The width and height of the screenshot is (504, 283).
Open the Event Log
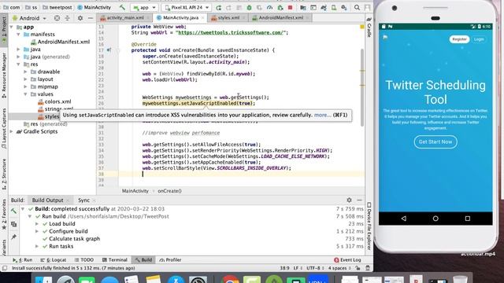347,260
